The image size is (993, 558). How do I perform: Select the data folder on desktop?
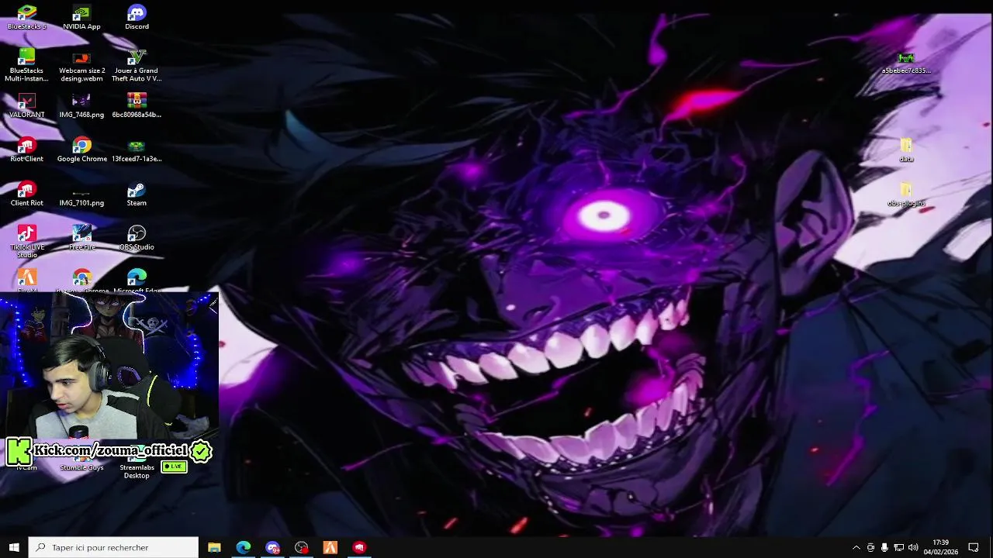click(x=906, y=150)
